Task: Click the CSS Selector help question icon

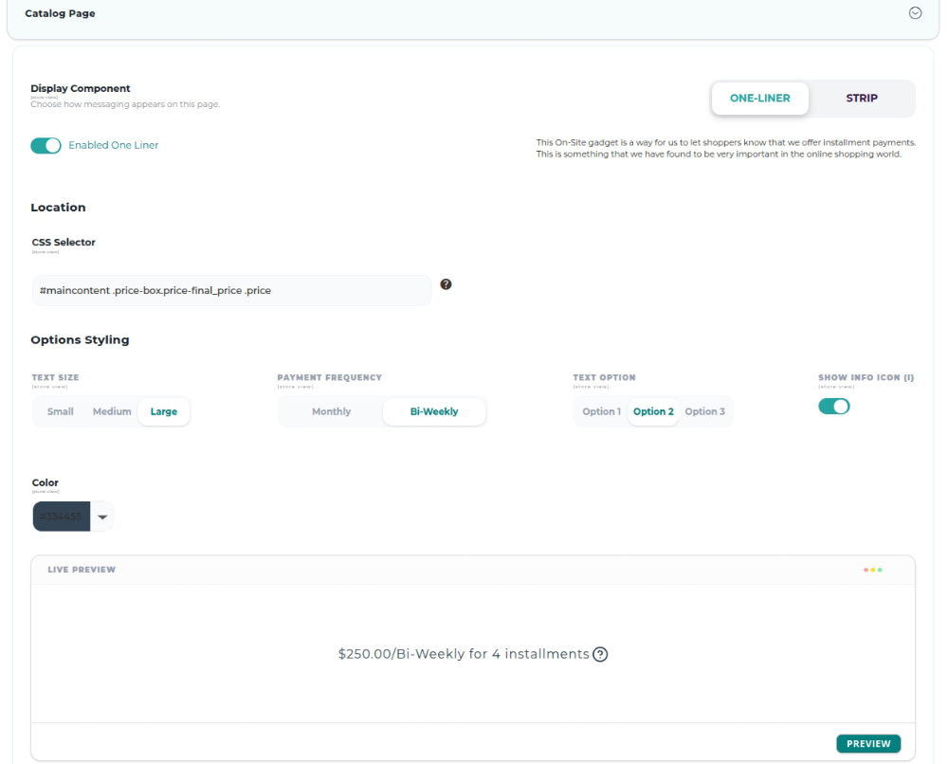Action: [446, 284]
